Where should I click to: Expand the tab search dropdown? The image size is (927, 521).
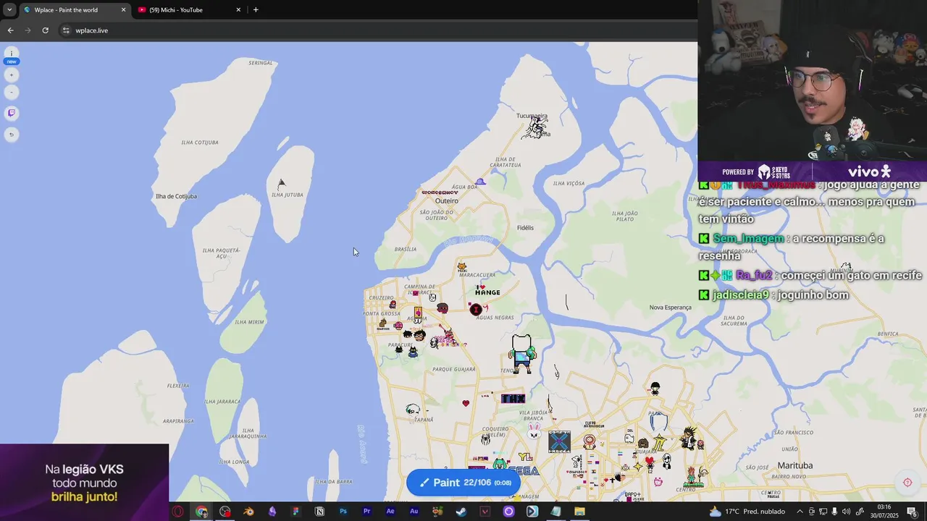[9, 10]
